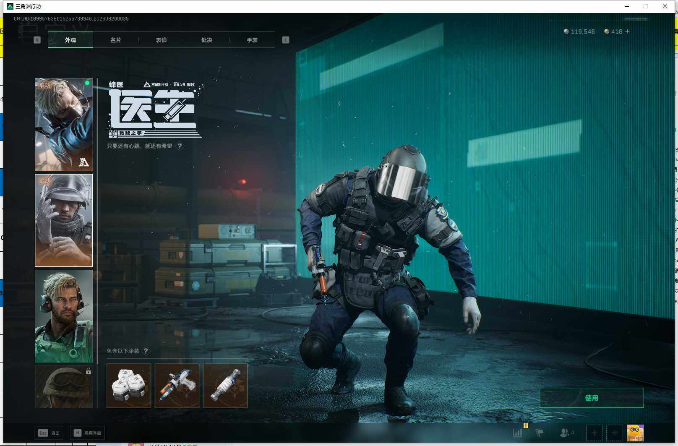This screenshot has height=446, width=678.
Task: Select the white-haired 联动 skin thumbnail
Action: click(64, 125)
